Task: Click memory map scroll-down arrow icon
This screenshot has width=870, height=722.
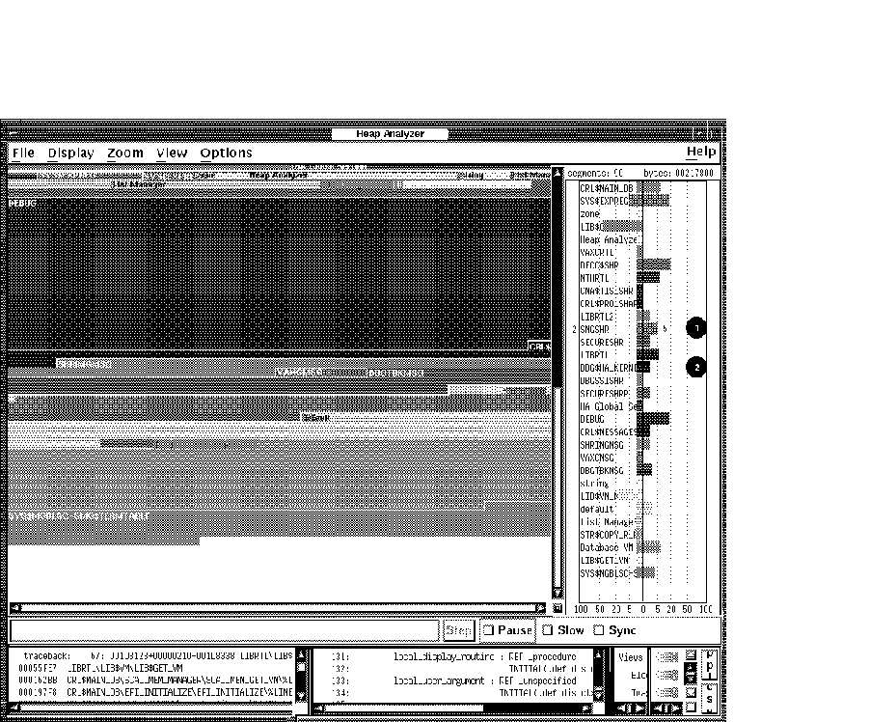Action: tap(557, 593)
